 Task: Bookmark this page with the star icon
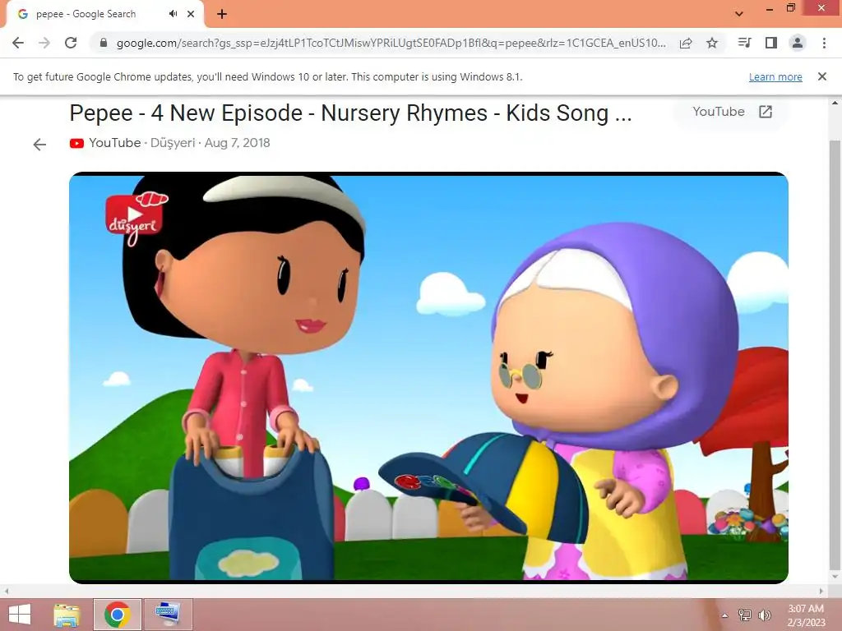[x=712, y=43]
